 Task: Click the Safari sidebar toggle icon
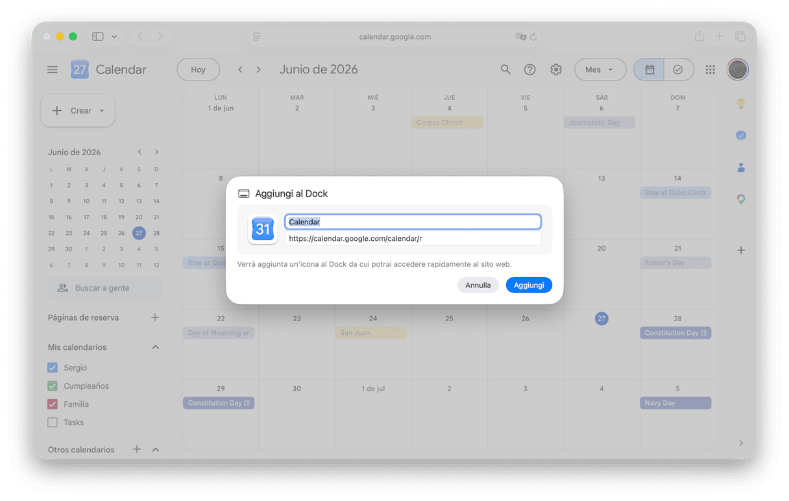(98, 37)
